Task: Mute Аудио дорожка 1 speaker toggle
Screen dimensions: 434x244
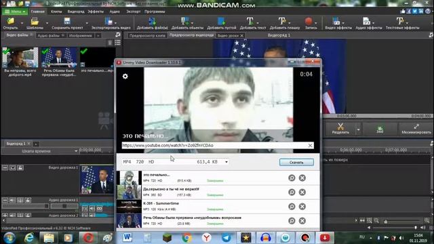Action: click(13, 200)
